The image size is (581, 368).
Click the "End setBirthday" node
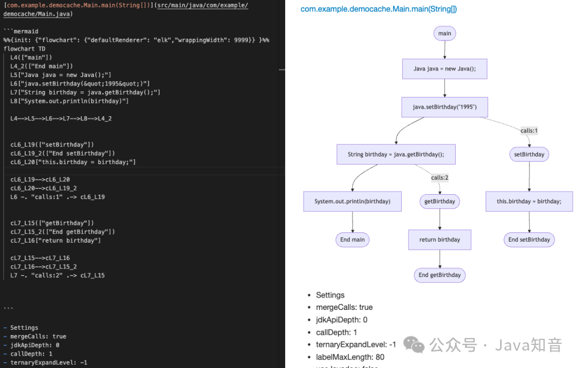point(529,239)
